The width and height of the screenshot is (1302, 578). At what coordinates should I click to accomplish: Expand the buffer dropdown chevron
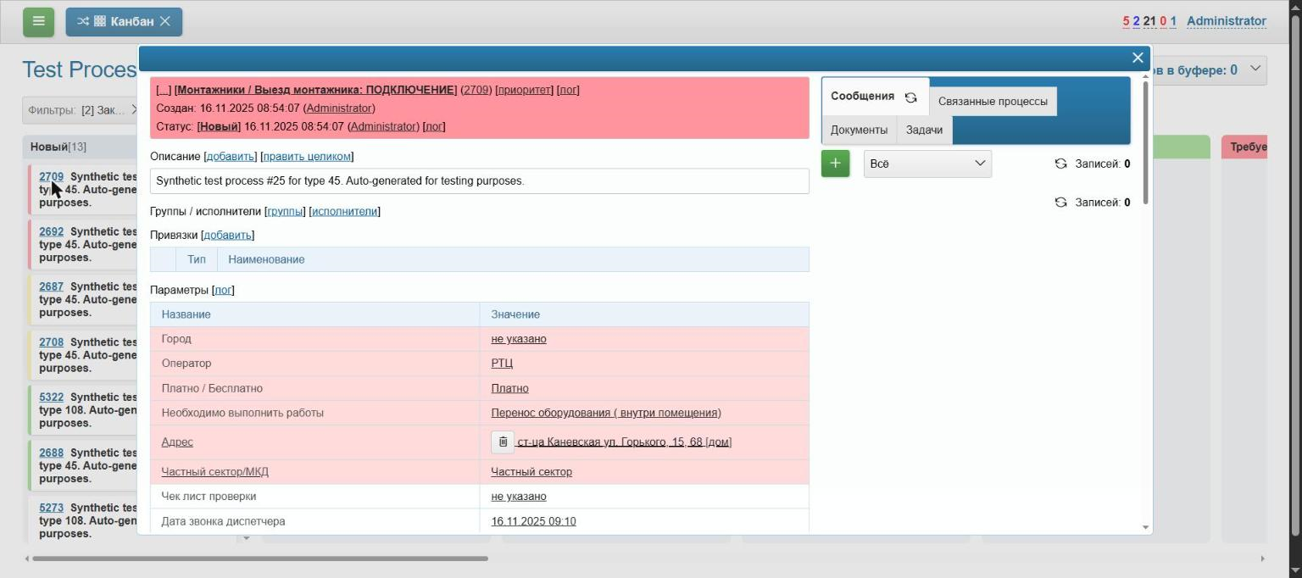pos(1255,69)
